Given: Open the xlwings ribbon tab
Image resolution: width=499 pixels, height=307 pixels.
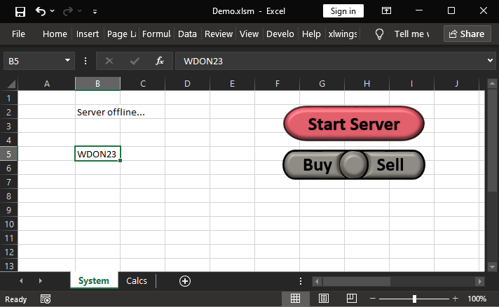Looking at the screenshot, I should (x=343, y=34).
